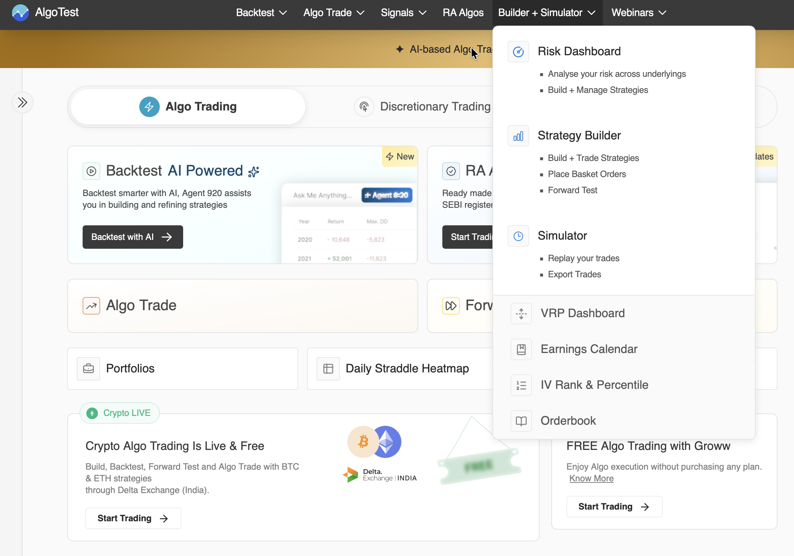The width and height of the screenshot is (794, 556).
Task: Expand the sidebar with double-chevron button
Action: click(x=23, y=102)
